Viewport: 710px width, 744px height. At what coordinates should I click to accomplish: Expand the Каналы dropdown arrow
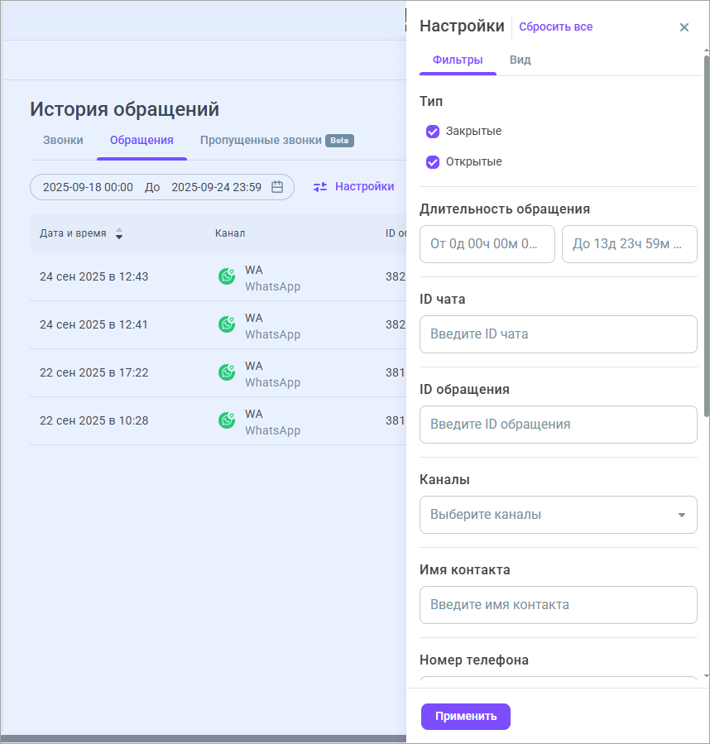click(x=681, y=515)
